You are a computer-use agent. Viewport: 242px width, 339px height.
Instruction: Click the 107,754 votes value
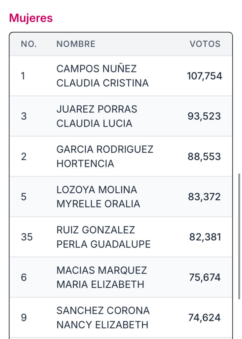(x=204, y=76)
